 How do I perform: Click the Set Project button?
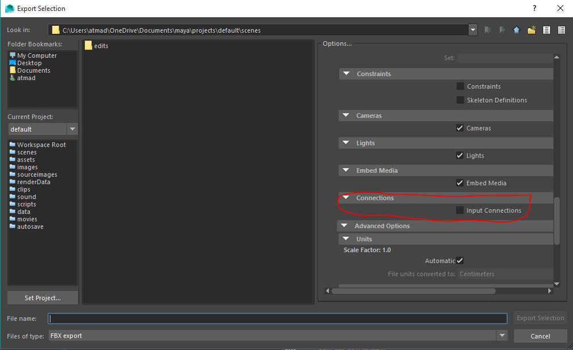click(42, 297)
